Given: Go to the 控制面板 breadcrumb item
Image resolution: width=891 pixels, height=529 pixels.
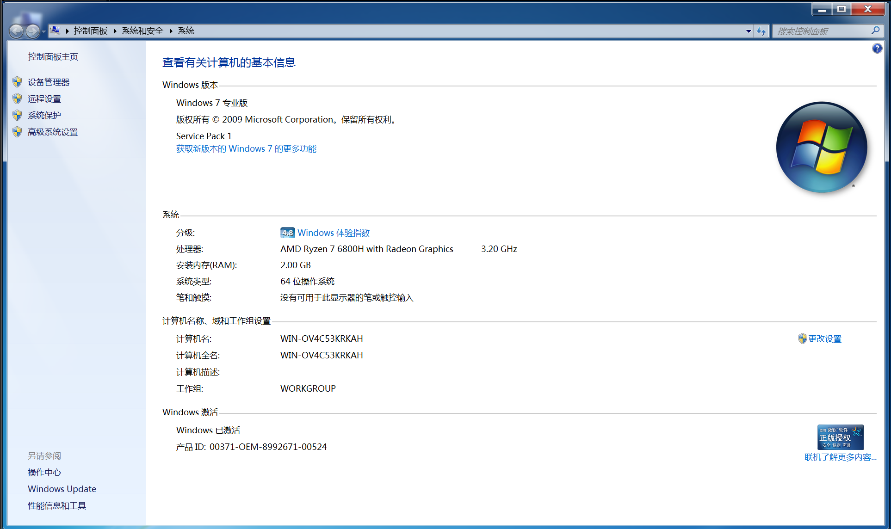Looking at the screenshot, I should 91,31.
